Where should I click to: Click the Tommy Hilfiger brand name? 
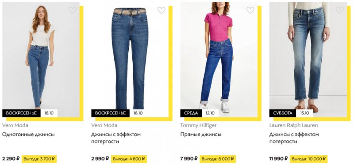(x=198, y=125)
